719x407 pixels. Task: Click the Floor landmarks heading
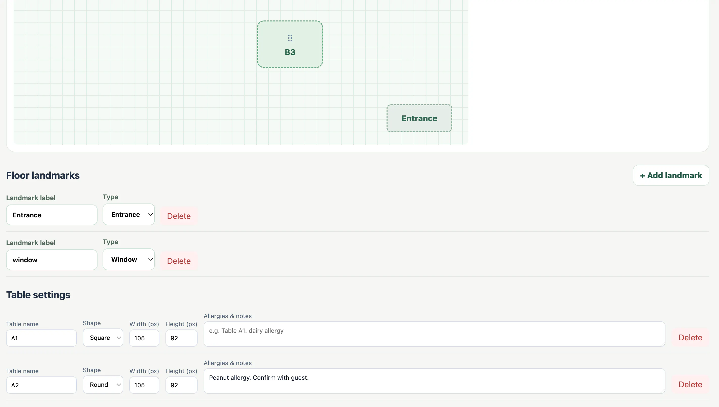click(43, 175)
